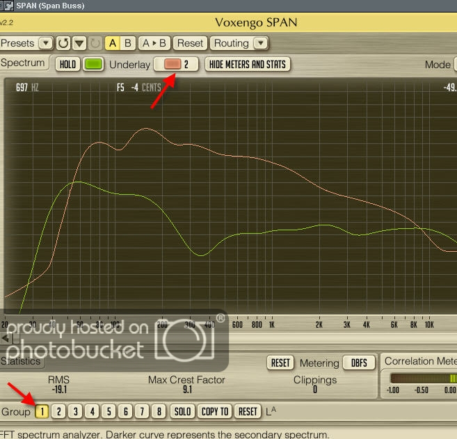Select the B comparison state
Viewport: 457px width, 439px height.
128,43
